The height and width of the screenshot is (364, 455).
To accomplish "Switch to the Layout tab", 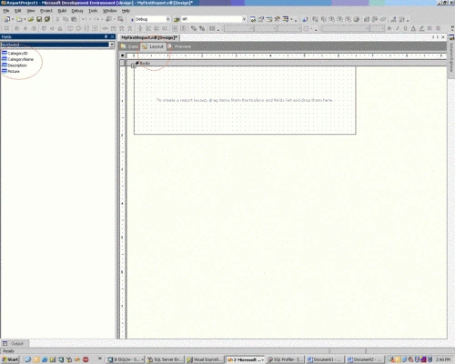I will [153, 46].
